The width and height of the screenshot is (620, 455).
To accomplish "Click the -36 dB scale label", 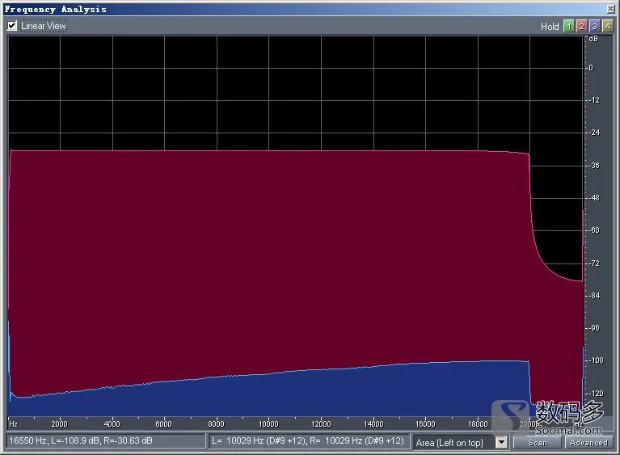I will coord(594,166).
